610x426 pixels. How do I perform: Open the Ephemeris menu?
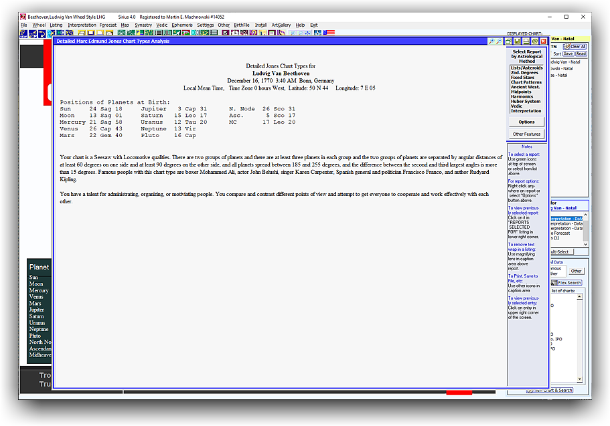pyautogui.click(x=181, y=25)
